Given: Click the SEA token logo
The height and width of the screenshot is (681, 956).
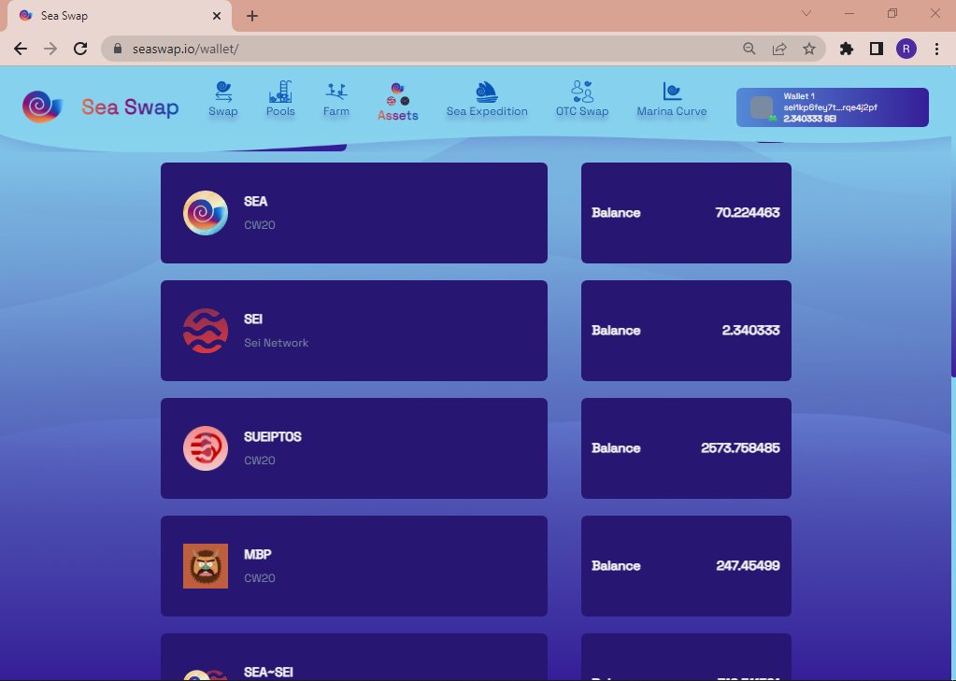Looking at the screenshot, I should tap(206, 213).
